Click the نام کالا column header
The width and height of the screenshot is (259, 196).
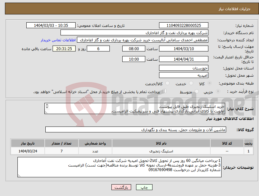click(x=161, y=143)
